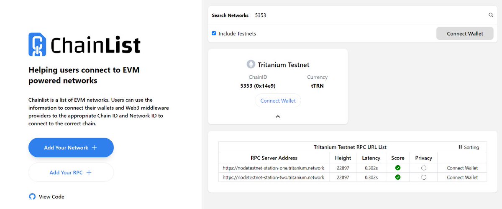
Task: Click the 0.302s latency for station-two
Action: pos(371,177)
